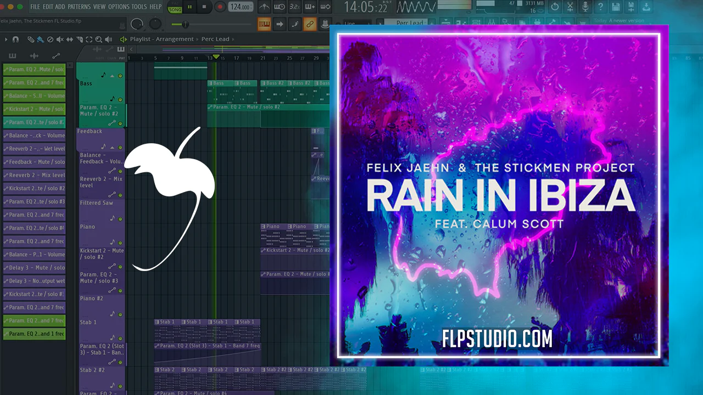Click the 124.000 tempo field

pos(241,7)
